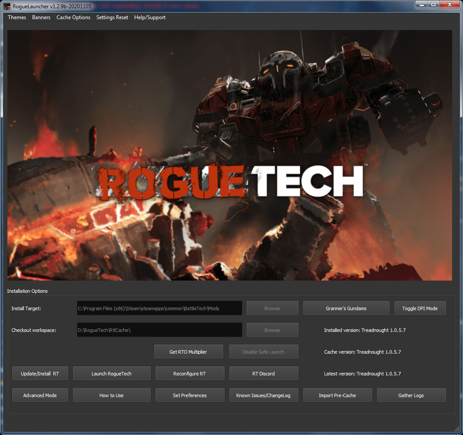Click Browse next to Install Target
The image size is (463, 435).
click(272, 308)
